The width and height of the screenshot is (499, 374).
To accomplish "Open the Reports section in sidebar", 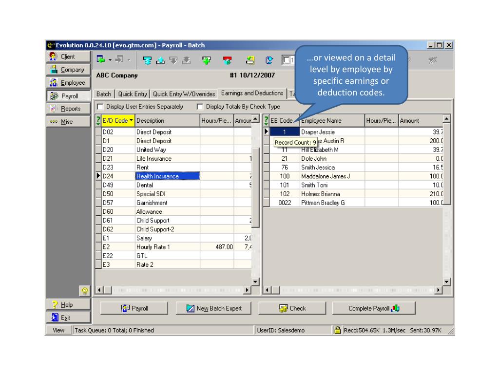I will (x=68, y=109).
